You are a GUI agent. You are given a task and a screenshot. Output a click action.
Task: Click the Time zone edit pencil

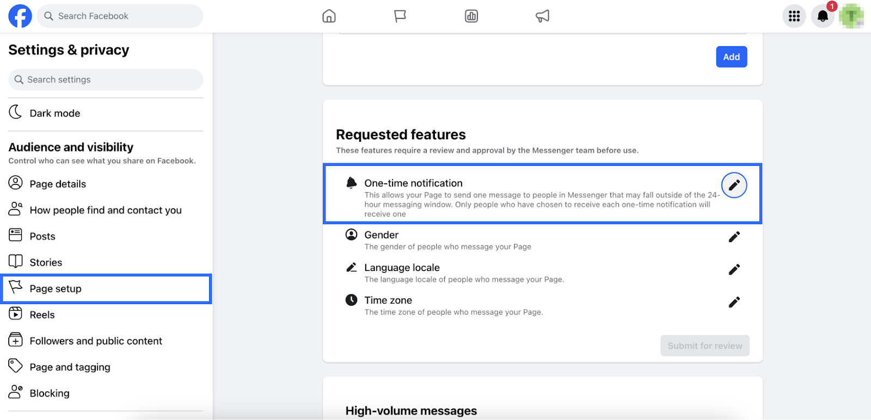tap(734, 302)
